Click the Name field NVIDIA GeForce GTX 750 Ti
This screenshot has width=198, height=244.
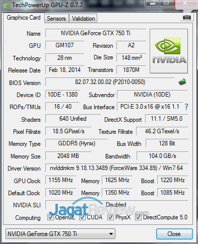click(x=96, y=33)
